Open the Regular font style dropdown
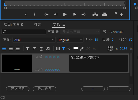Image resolution: width=138 pixels, height=100 pixels. 70,40
